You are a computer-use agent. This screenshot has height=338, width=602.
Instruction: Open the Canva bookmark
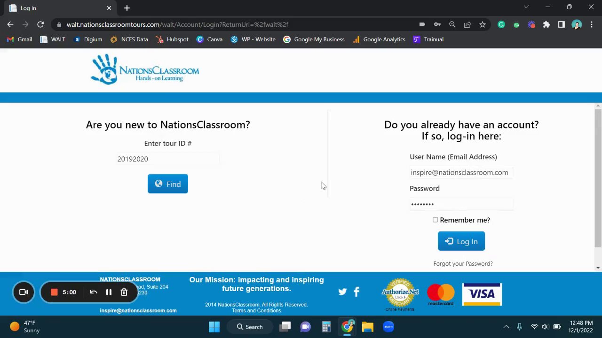click(x=209, y=39)
